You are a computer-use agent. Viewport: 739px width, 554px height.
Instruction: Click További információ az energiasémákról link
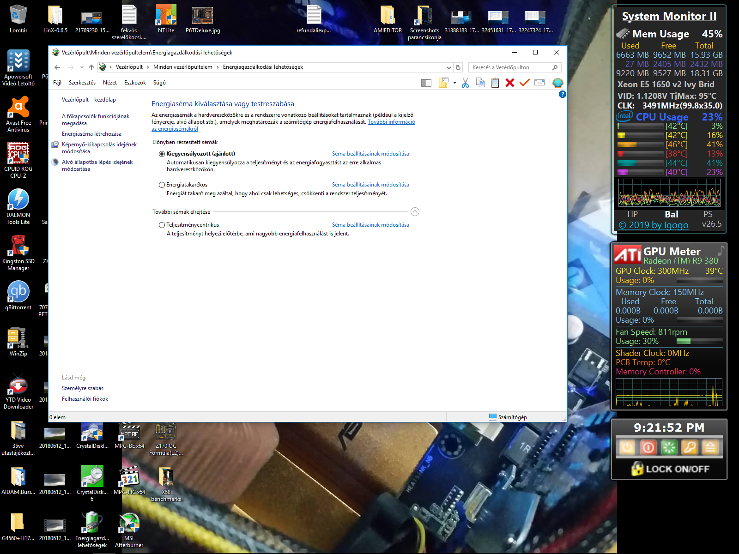point(391,122)
